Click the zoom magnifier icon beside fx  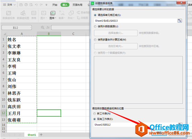pos(43,28)
